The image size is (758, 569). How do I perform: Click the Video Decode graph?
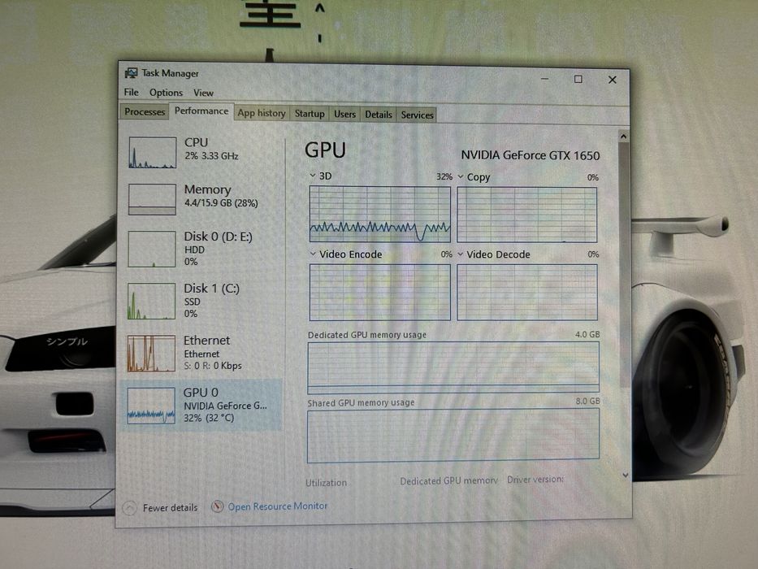click(527, 293)
